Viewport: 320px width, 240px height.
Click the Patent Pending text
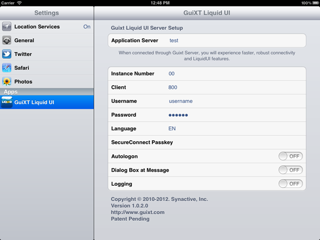[130, 219]
